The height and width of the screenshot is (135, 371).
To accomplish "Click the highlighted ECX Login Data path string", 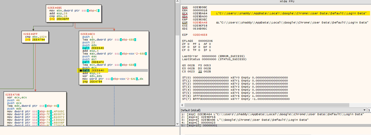I will pos(290,13).
